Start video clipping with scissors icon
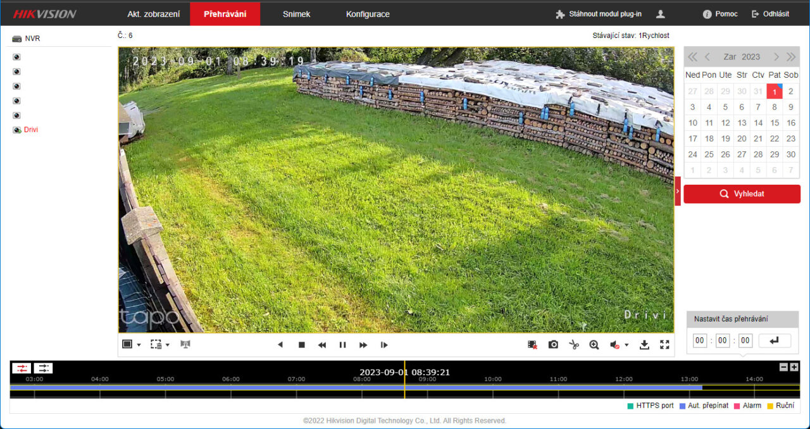 574,345
